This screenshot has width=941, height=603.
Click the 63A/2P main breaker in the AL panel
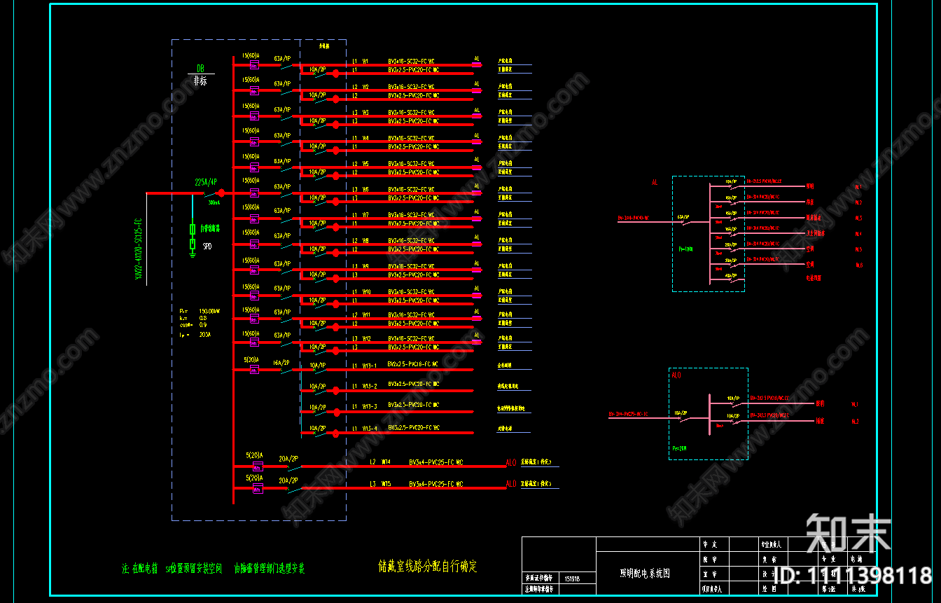(x=683, y=216)
